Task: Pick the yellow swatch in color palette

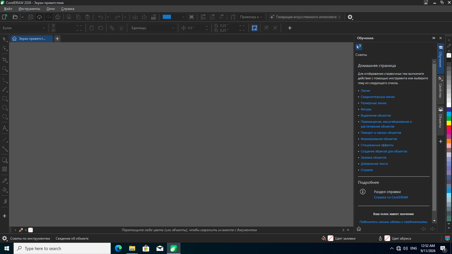Action: pyautogui.click(x=449, y=123)
